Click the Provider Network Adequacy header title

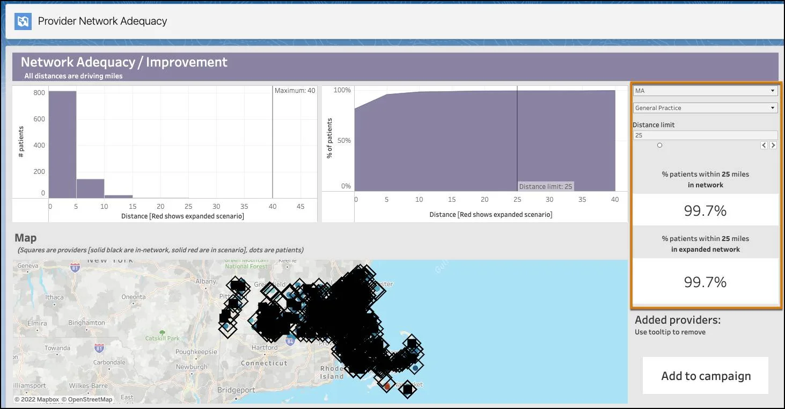(x=102, y=21)
